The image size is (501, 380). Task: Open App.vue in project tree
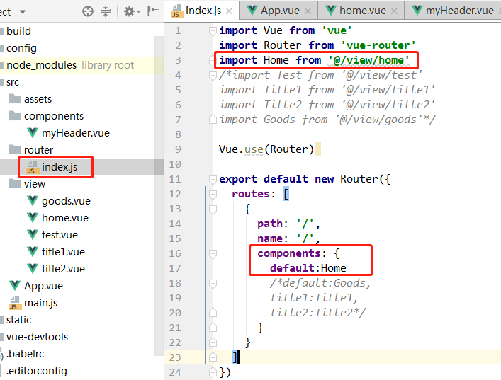click(43, 286)
